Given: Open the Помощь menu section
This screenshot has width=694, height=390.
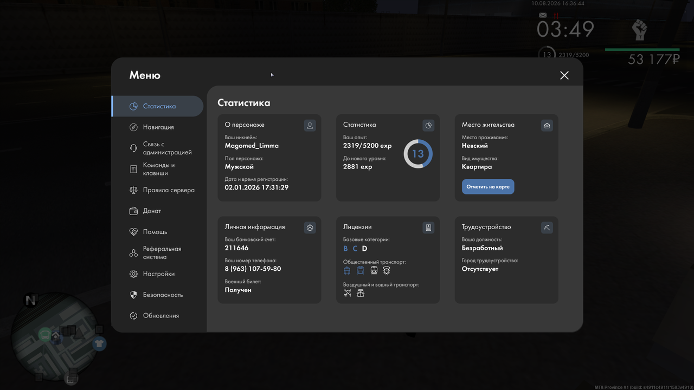Looking at the screenshot, I should [157, 232].
